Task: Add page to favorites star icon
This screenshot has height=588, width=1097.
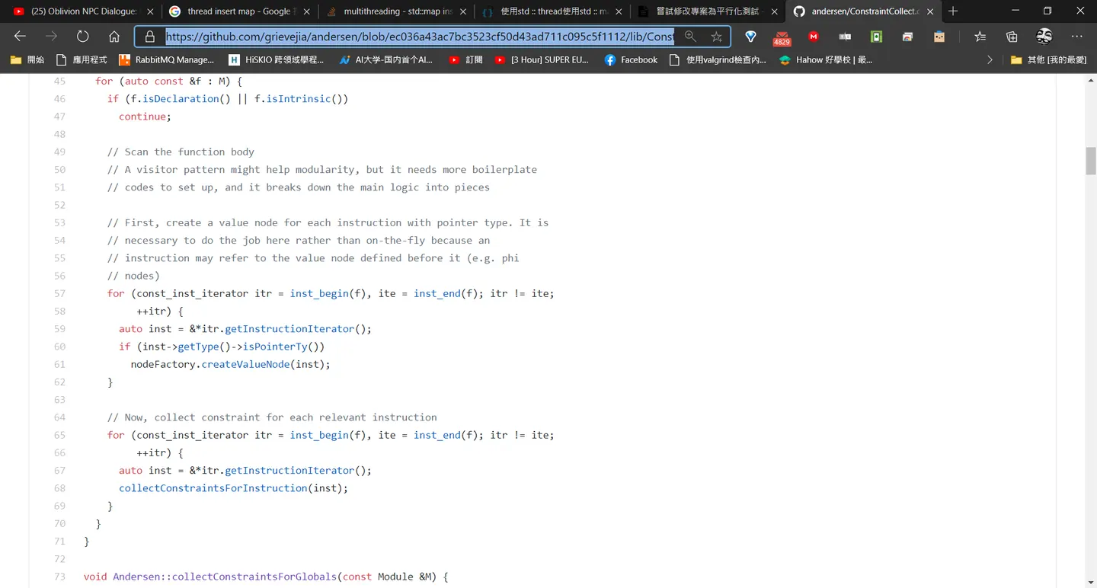Action: [716, 37]
